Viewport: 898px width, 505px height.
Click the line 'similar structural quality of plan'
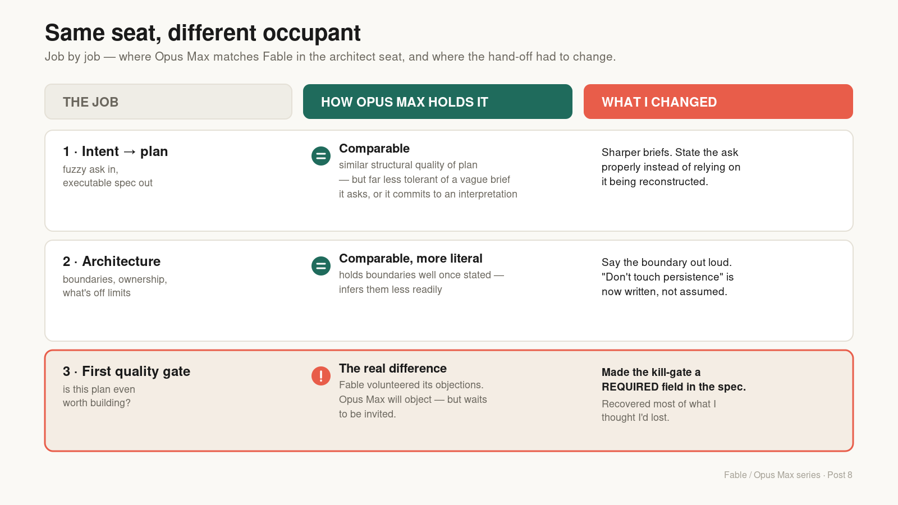point(408,165)
